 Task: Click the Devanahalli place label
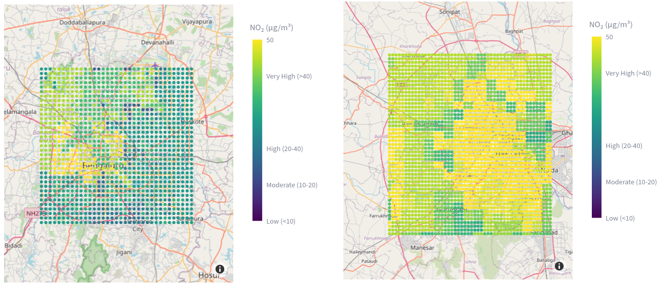click(x=158, y=42)
